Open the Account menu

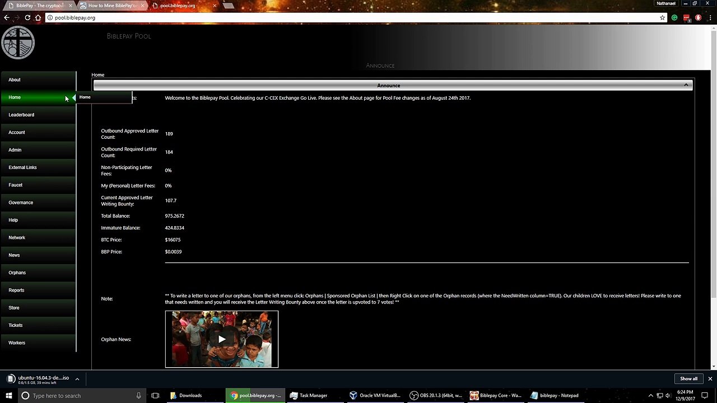click(x=38, y=133)
